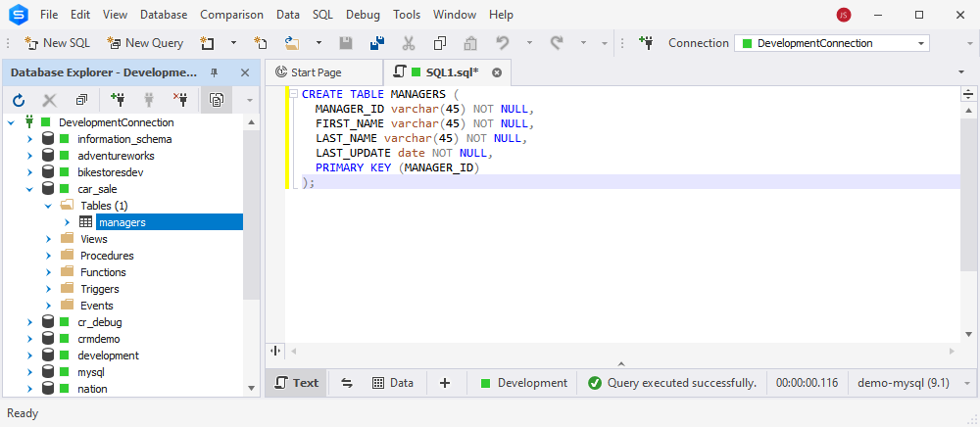Refresh the Database Explorer tree
Viewport: 980px width, 427px height.
pyautogui.click(x=19, y=100)
